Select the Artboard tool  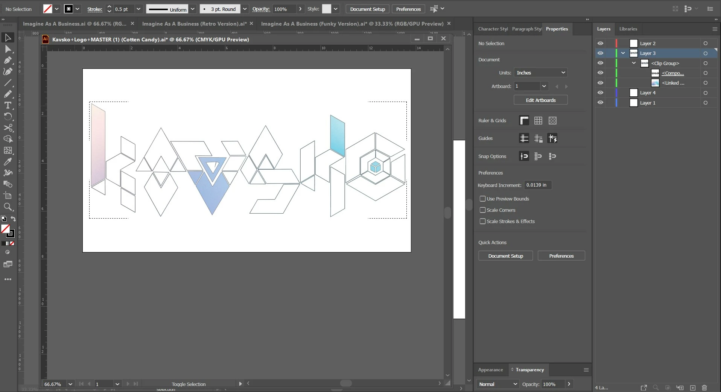8,196
